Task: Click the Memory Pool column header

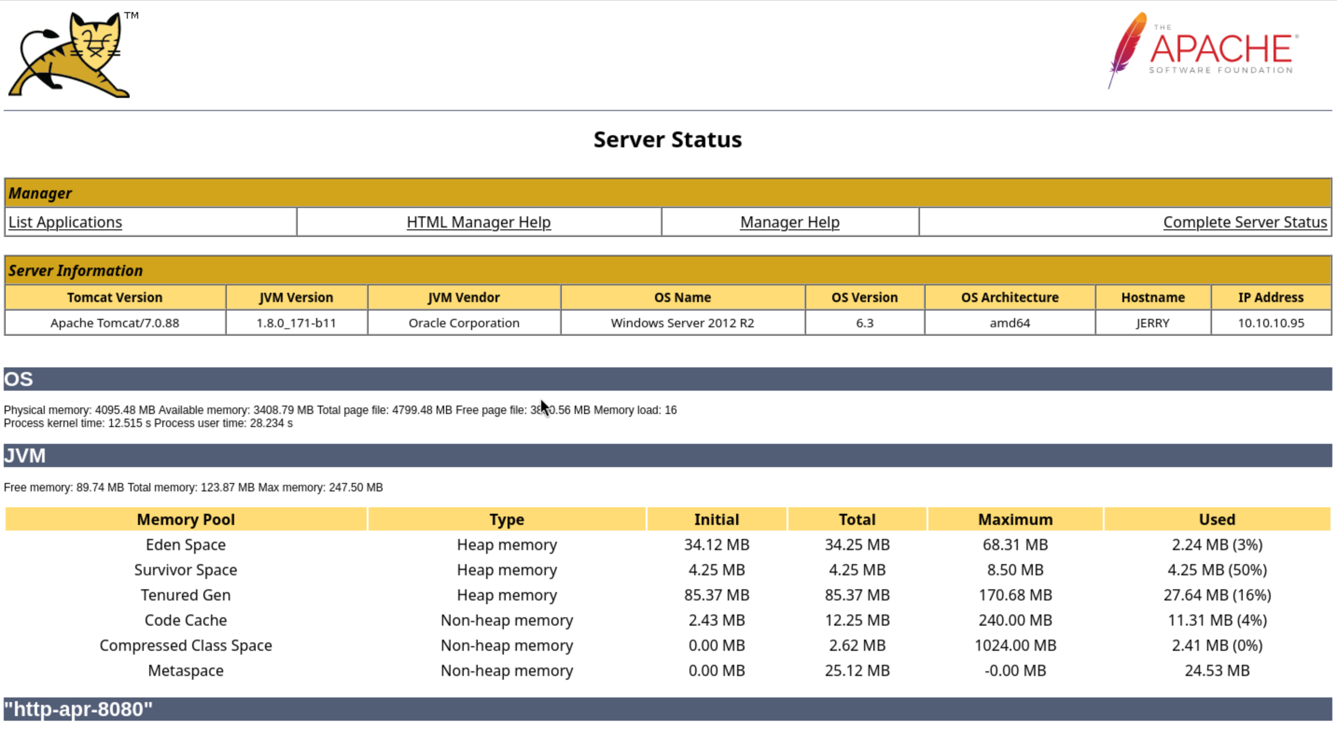Action: (185, 519)
